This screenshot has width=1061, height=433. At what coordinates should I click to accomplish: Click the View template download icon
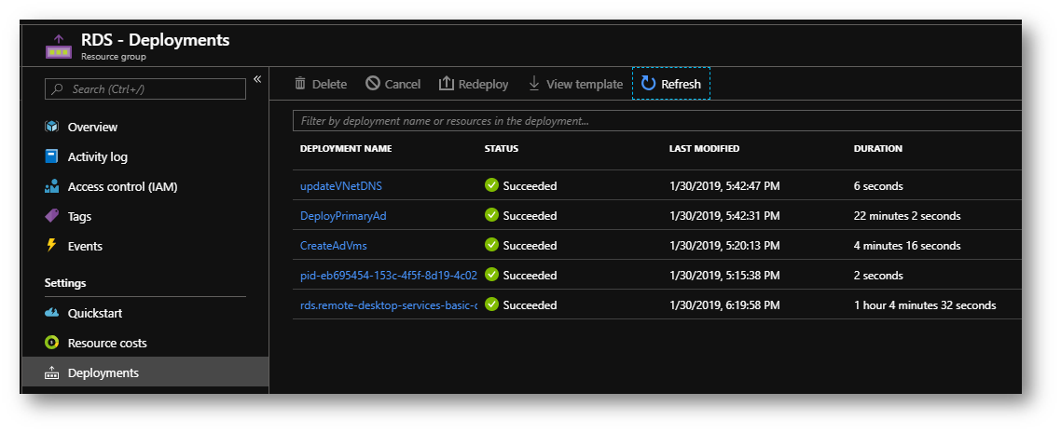(x=534, y=83)
